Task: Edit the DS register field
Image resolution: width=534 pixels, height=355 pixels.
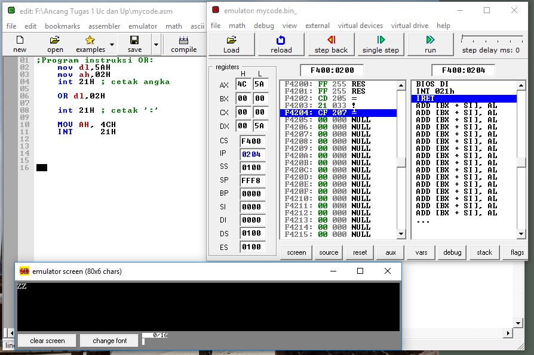Action: pos(252,234)
